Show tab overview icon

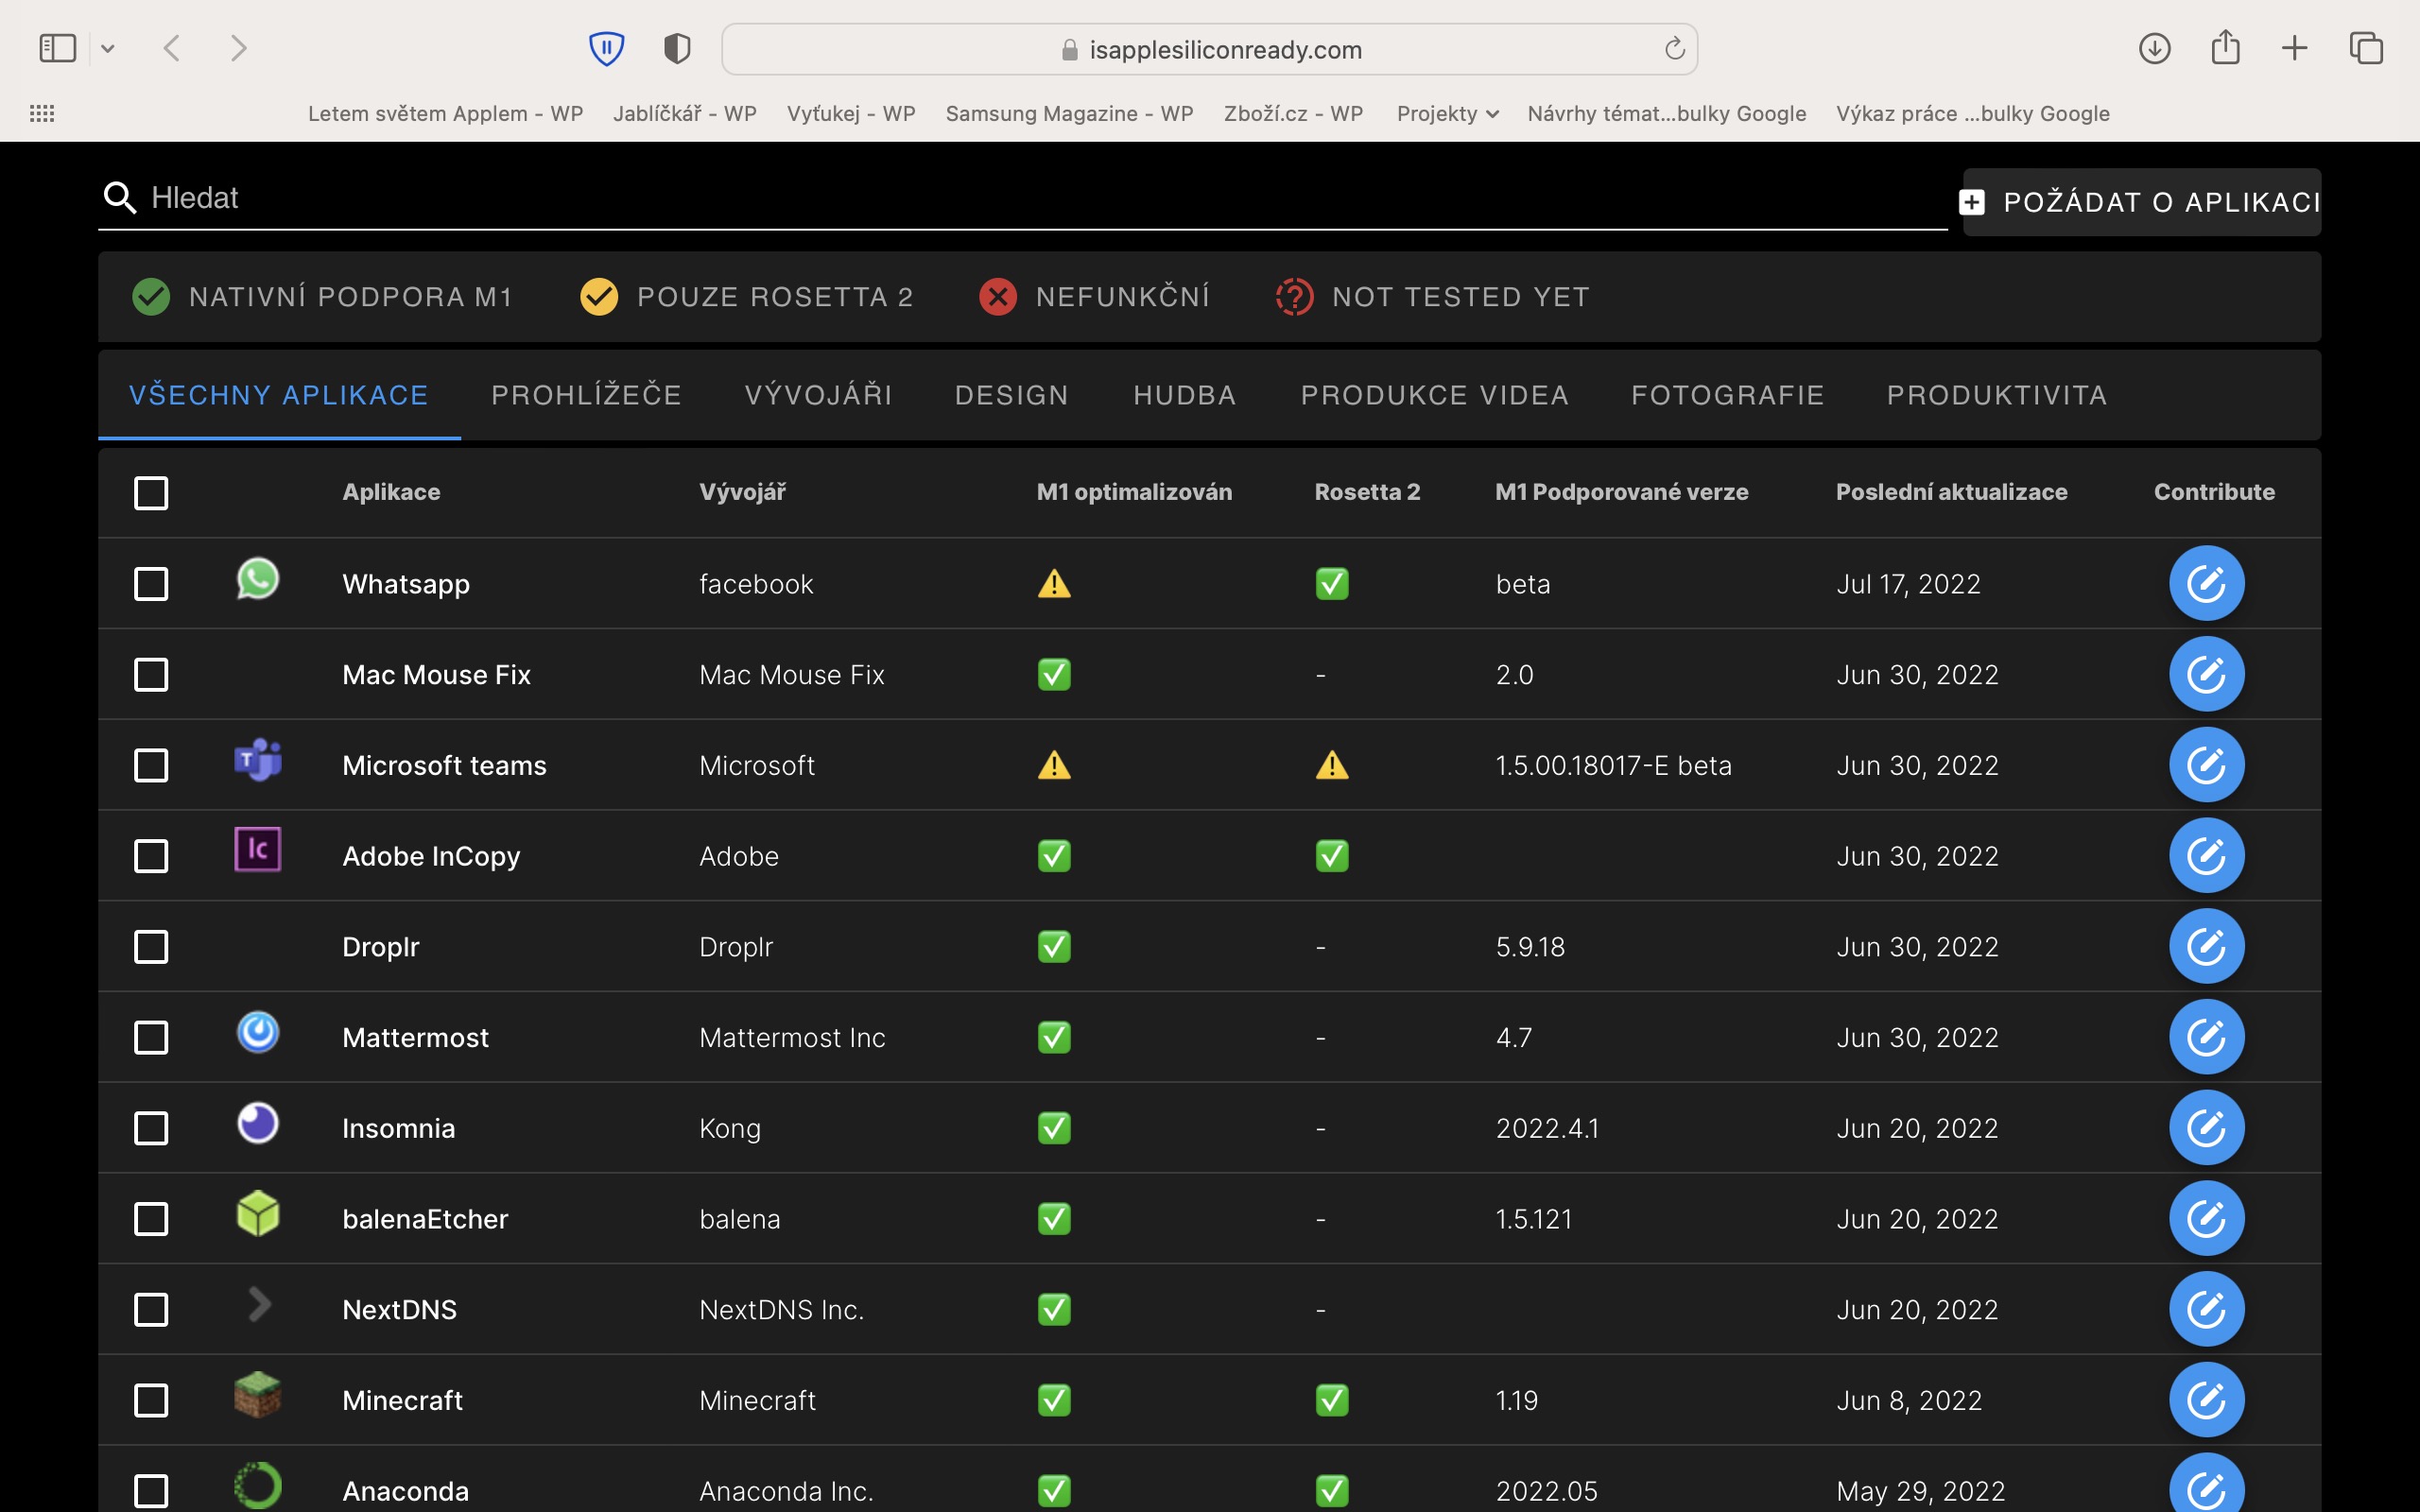[x=2366, y=48]
